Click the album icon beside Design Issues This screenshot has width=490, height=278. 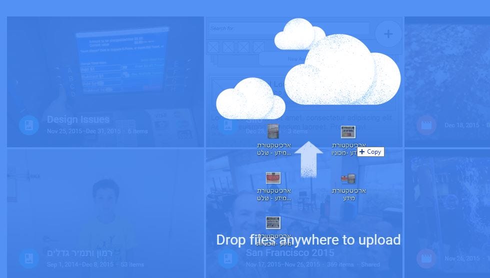pyautogui.click(x=29, y=125)
